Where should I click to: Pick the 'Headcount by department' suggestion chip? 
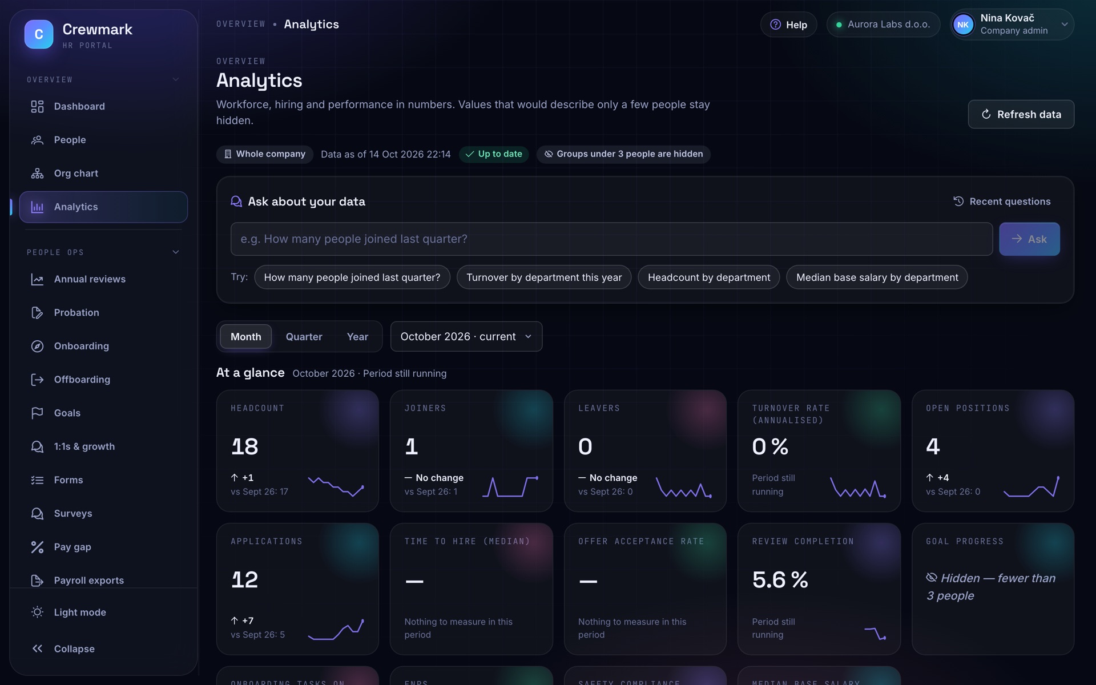(x=709, y=277)
